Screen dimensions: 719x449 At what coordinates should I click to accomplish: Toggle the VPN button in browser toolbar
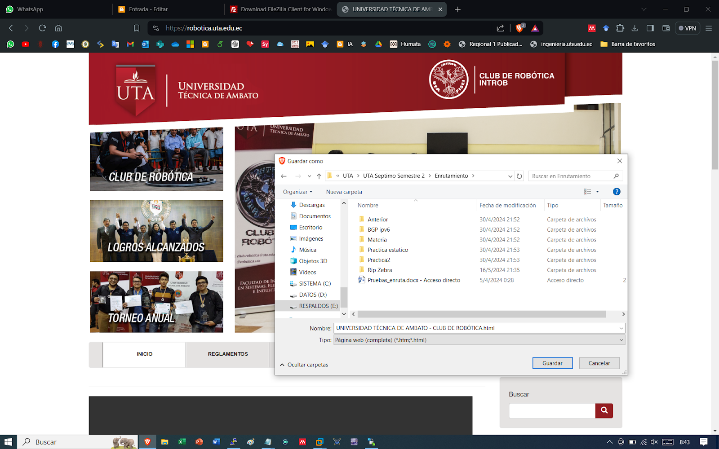click(x=688, y=28)
